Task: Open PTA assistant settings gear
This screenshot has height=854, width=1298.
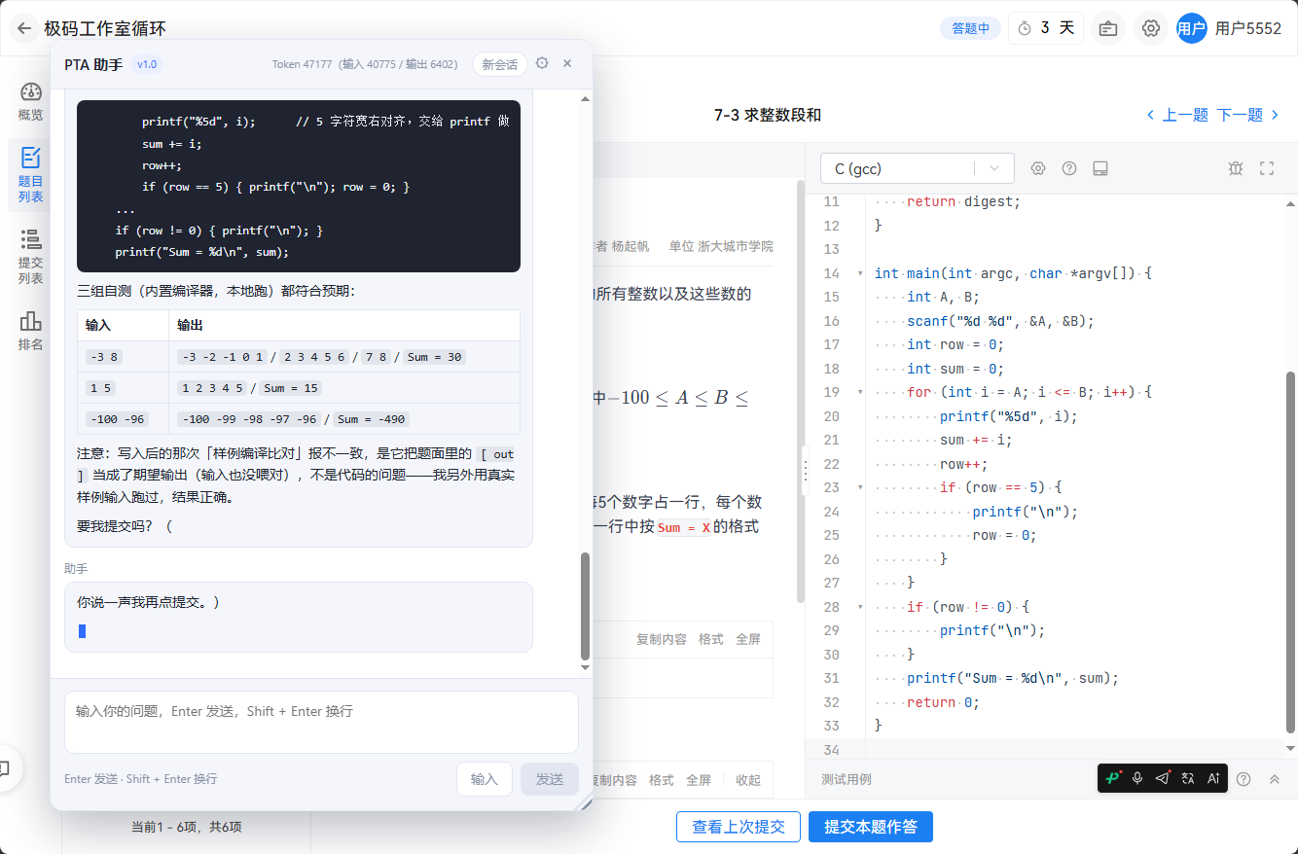Action: pos(542,63)
